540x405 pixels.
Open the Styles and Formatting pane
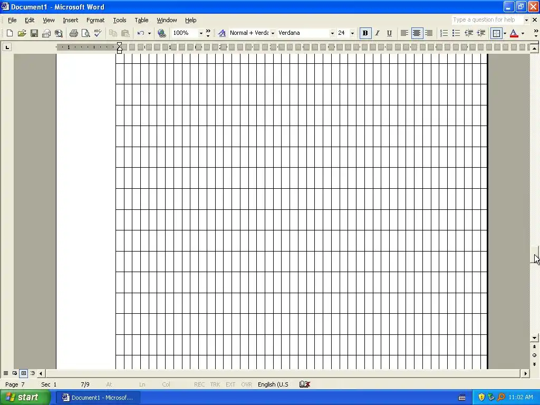[222, 33]
